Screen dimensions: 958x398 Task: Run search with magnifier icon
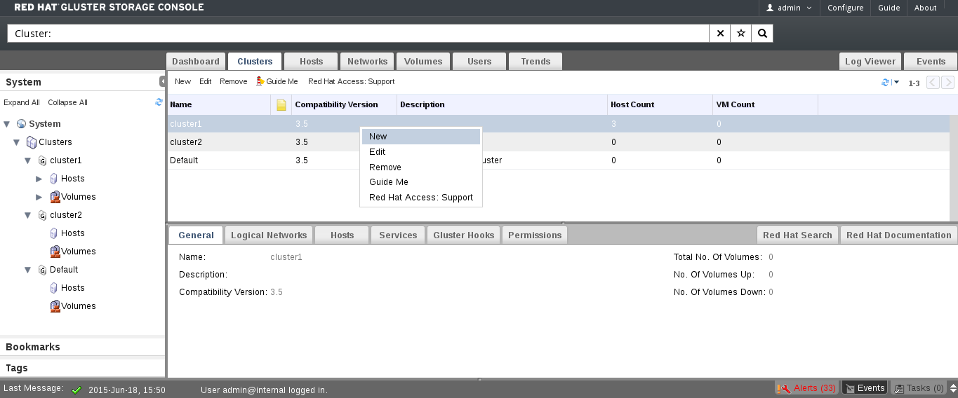tap(762, 34)
